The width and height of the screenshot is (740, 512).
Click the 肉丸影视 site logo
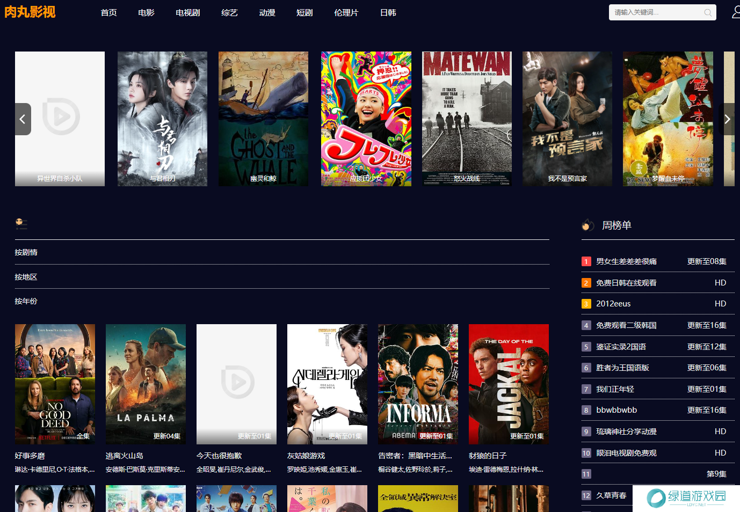tap(30, 12)
